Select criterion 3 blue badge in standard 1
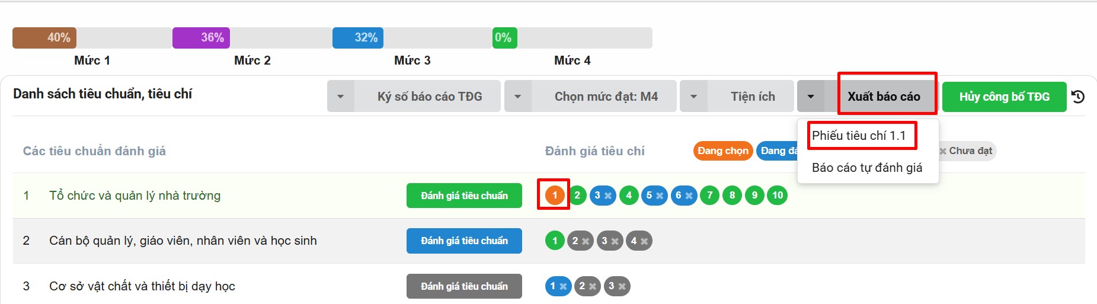Screen dimensions: 1097x304 (x=603, y=195)
